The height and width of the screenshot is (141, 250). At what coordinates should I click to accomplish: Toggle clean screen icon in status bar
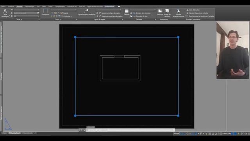246,134
